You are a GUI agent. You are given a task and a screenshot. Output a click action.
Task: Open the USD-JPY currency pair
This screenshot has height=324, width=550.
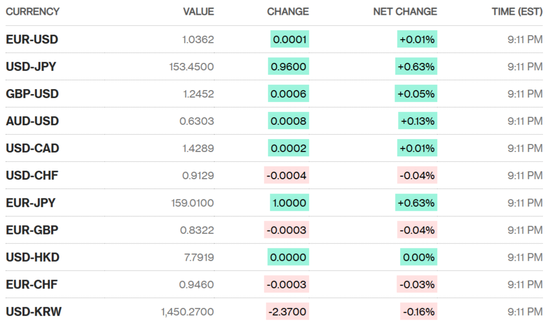coord(31,67)
